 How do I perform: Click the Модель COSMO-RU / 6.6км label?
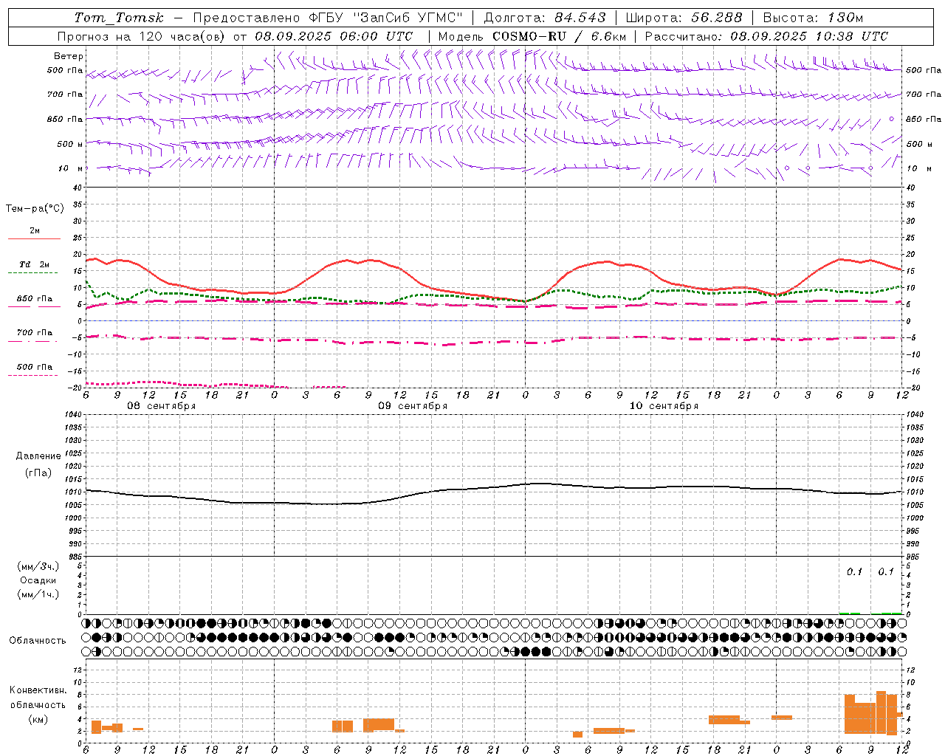tap(532, 36)
